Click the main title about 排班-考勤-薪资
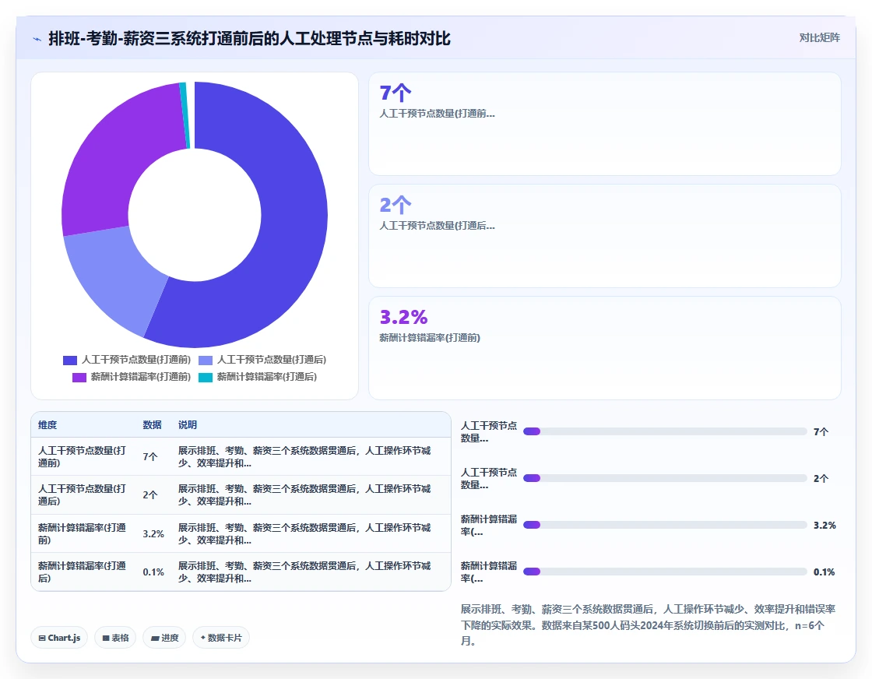Screen dimensions: 872x679 249,39
